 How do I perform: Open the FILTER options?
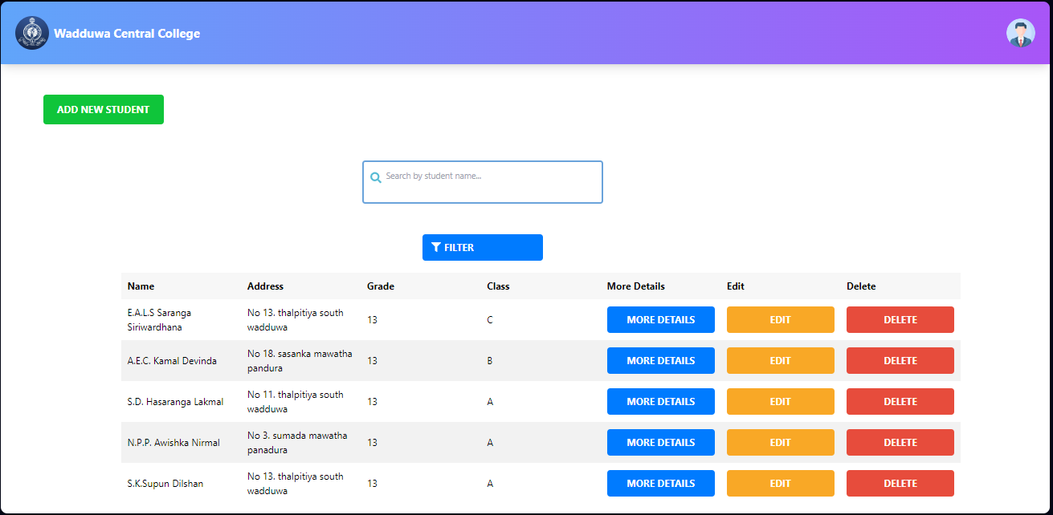click(482, 247)
